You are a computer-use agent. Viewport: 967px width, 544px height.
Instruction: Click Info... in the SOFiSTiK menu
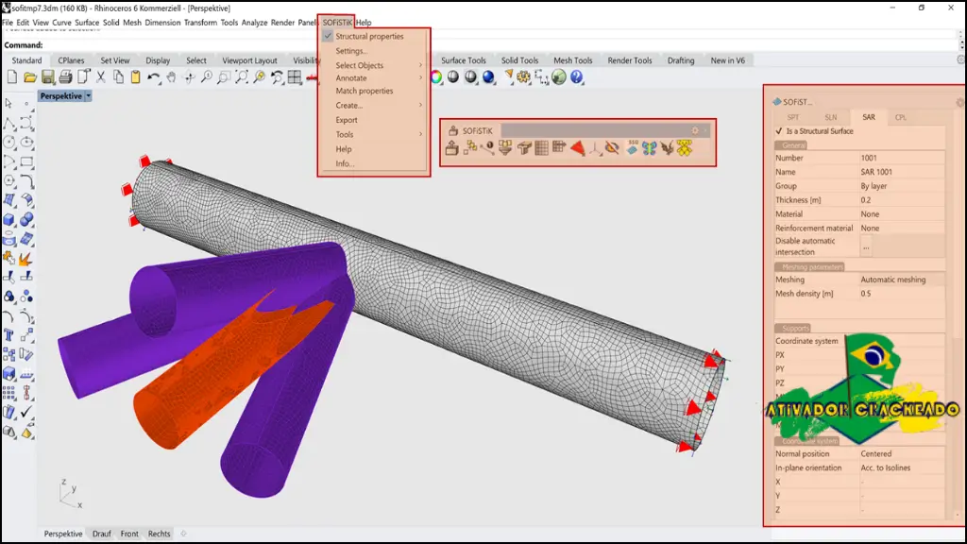(345, 163)
